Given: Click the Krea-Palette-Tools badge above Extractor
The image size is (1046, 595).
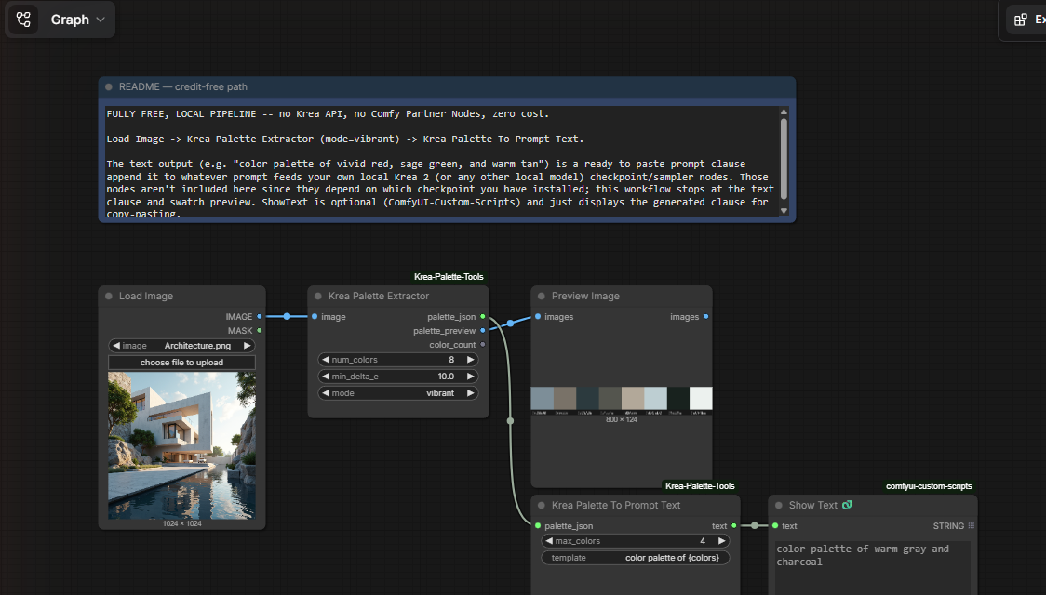Looking at the screenshot, I should (x=449, y=276).
